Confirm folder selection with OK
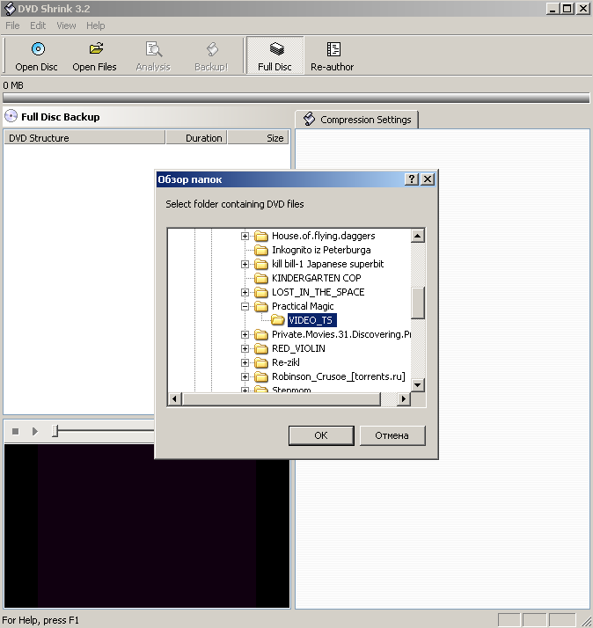593x628 pixels. coord(321,435)
